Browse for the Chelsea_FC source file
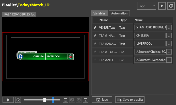 pyautogui.click(x=169, y=52)
